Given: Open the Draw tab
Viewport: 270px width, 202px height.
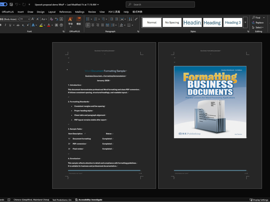Looking at the screenshot, I should click(30, 12).
